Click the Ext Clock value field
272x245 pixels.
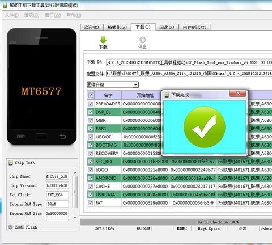click(x=57, y=195)
